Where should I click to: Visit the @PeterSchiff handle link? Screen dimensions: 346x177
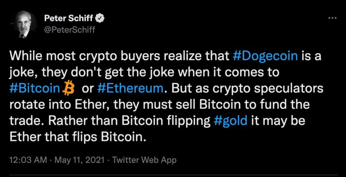click(x=70, y=30)
